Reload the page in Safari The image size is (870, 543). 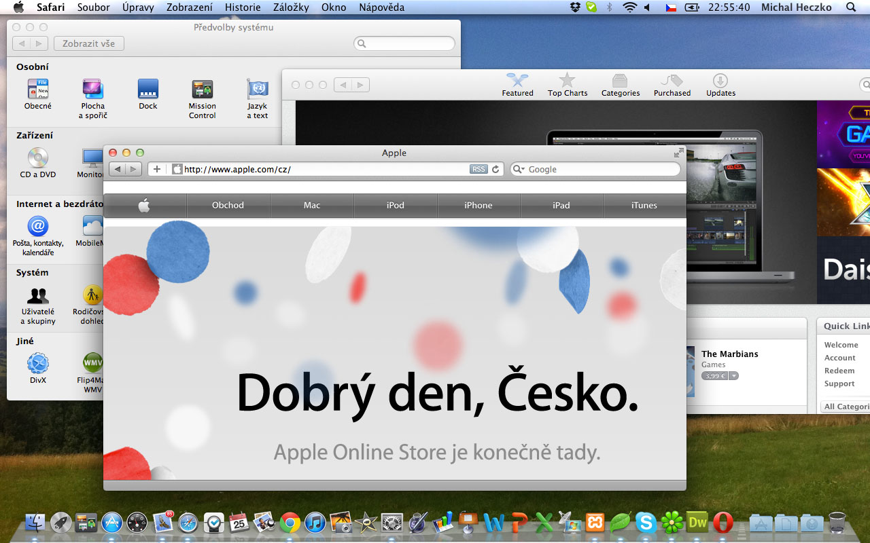tap(496, 169)
